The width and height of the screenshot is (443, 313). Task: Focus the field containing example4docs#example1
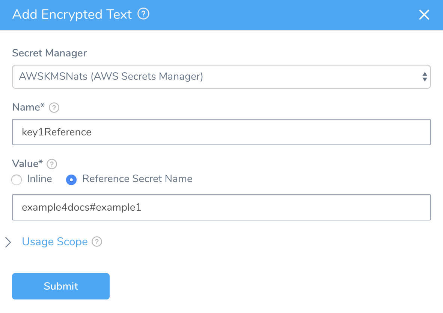coord(221,207)
